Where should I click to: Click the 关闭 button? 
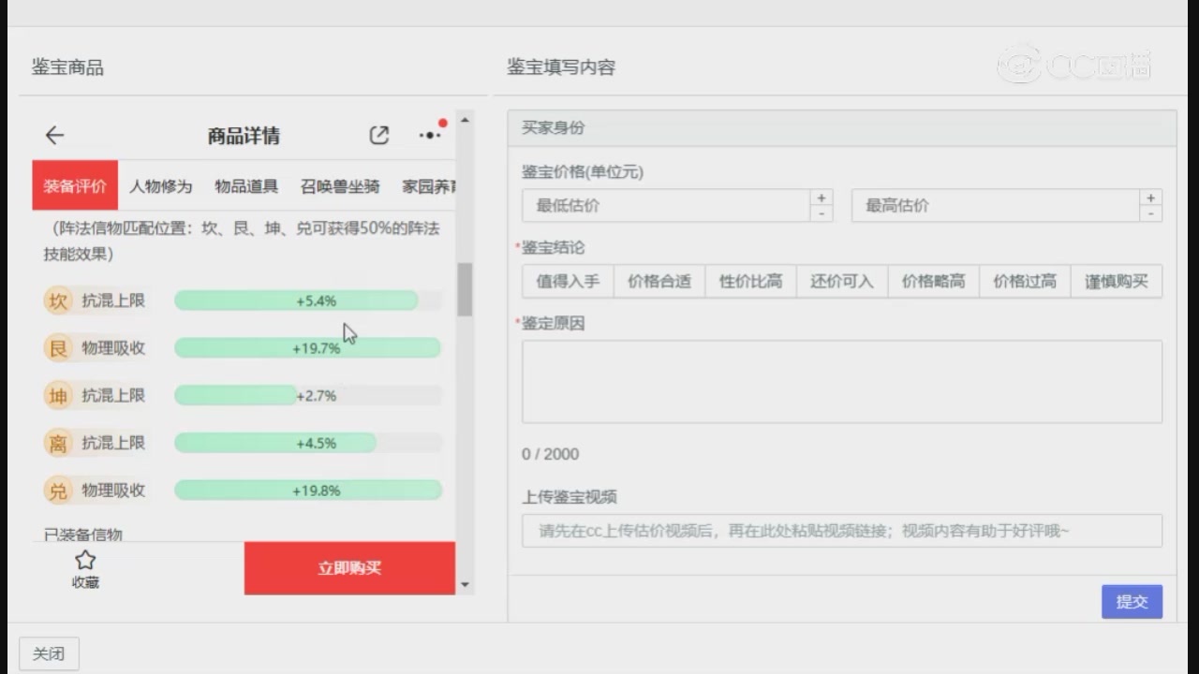click(x=49, y=653)
